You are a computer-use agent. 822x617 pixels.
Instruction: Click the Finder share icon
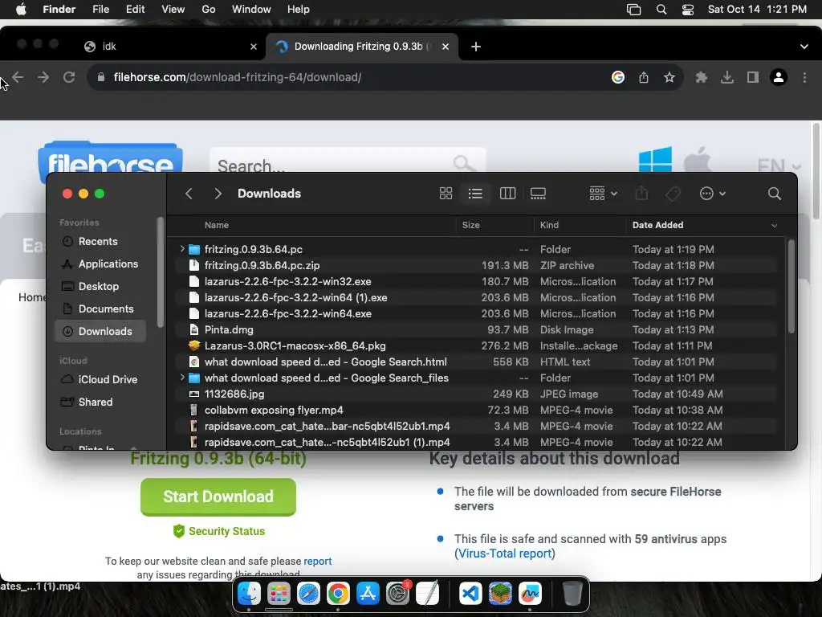click(x=641, y=194)
